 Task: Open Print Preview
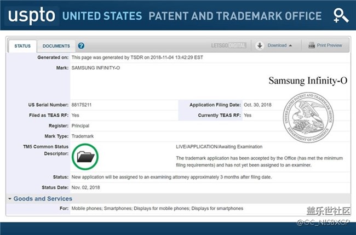325,45
